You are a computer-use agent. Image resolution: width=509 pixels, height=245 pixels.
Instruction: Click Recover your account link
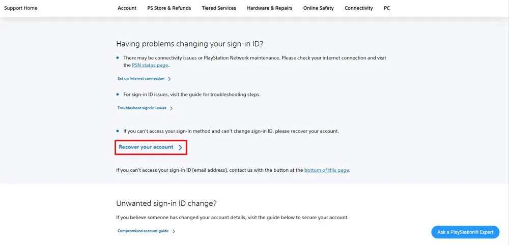click(x=146, y=147)
